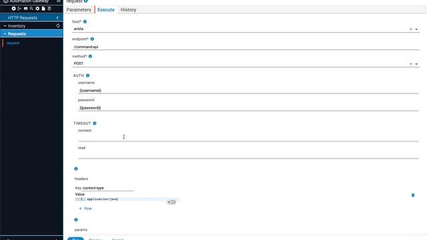The height and width of the screenshot is (240, 427).
Task: Click the username input field
Action: tap(248, 91)
